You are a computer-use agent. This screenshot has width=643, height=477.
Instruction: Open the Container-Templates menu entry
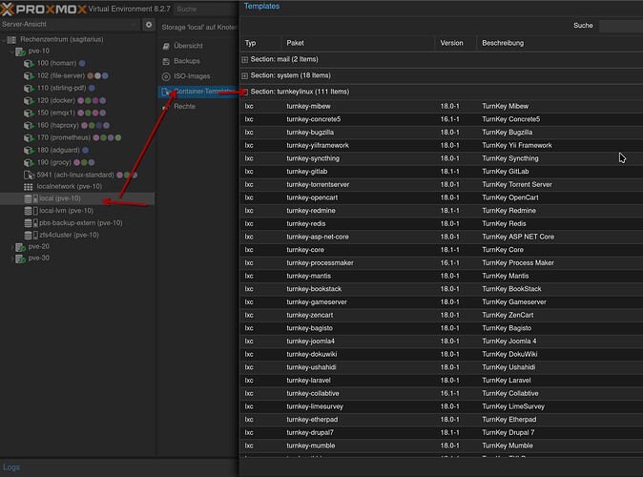pyautogui.click(x=198, y=92)
